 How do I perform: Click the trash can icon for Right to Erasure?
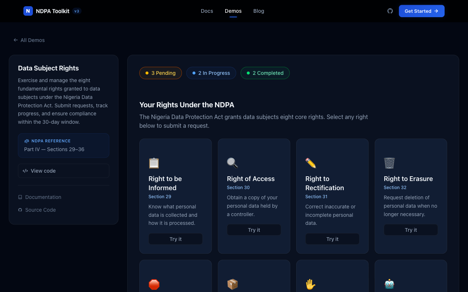[x=389, y=163]
